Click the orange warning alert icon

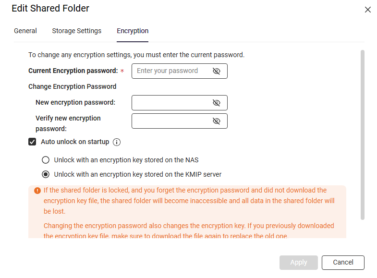click(x=37, y=191)
